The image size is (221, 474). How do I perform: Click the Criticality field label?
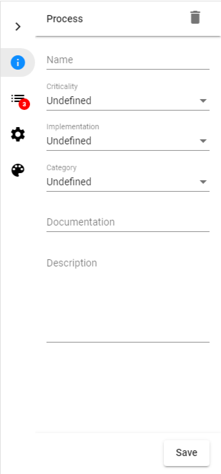point(62,86)
